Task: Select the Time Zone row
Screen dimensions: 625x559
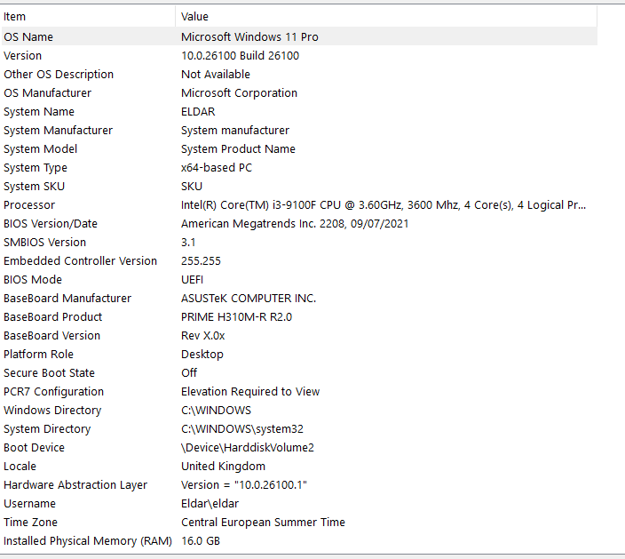Action: [x=299, y=523]
